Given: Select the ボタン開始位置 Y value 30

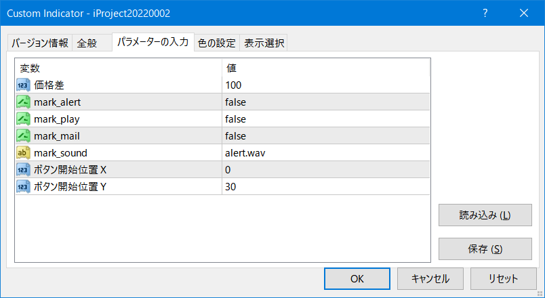Looking at the screenshot, I should tap(325, 187).
